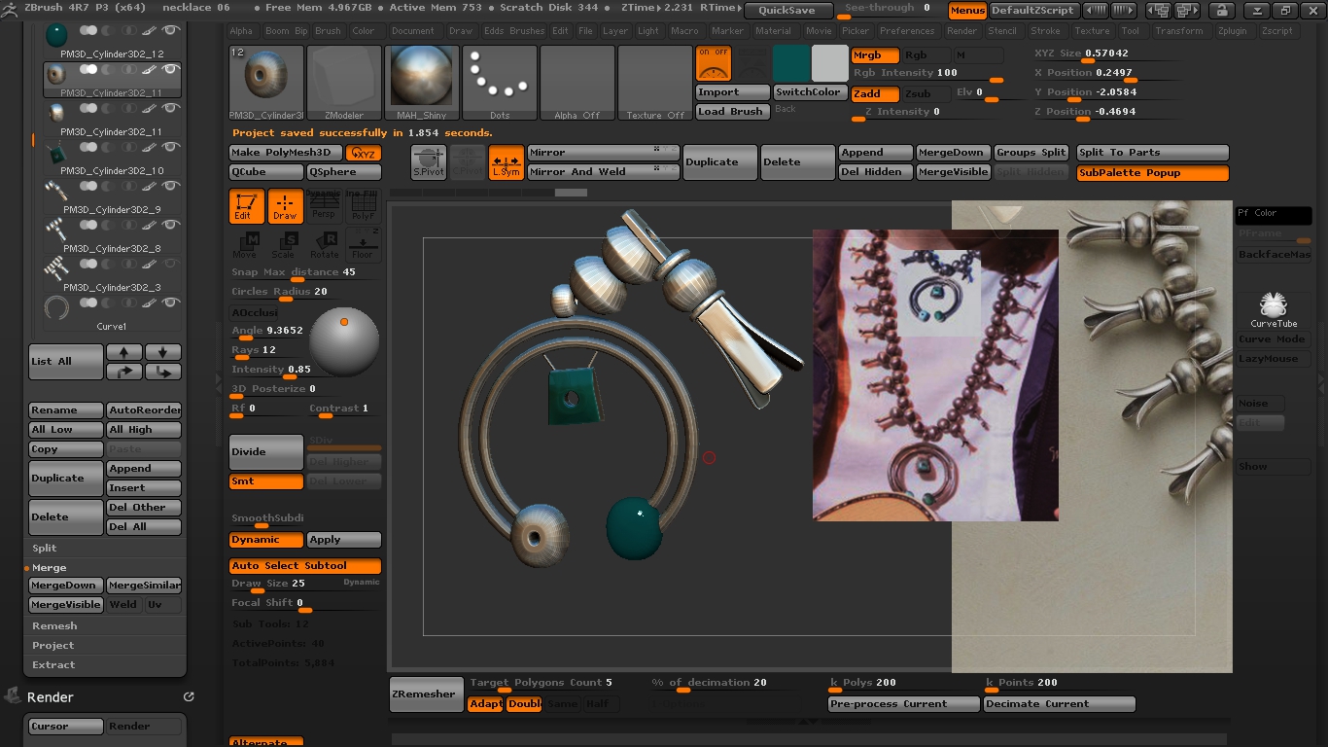Expand the Remesh section
Screen dimensions: 1328x747
[x=54, y=625]
